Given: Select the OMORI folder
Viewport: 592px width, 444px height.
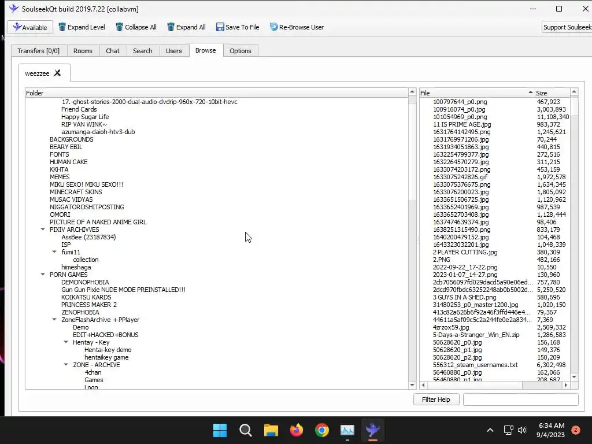Looking at the screenshot, I should (x=60, y=214).
